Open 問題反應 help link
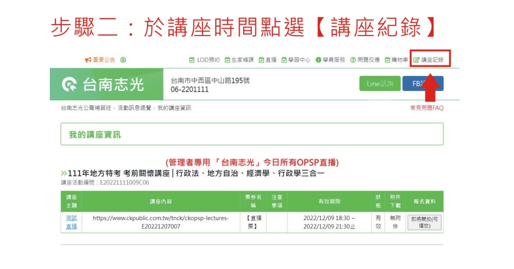Viewport: 514px width, 269px height. (x=365, y=60)
